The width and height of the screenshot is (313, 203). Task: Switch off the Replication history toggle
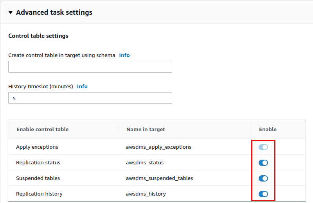tap(263, 194)
